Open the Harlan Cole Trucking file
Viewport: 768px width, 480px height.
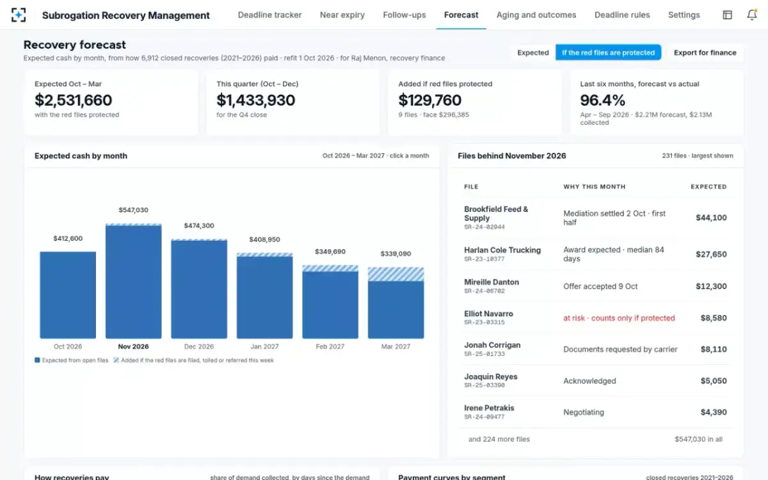click(595, 254)
